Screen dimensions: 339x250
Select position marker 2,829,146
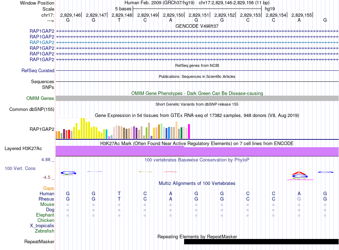tap(71, 15)
